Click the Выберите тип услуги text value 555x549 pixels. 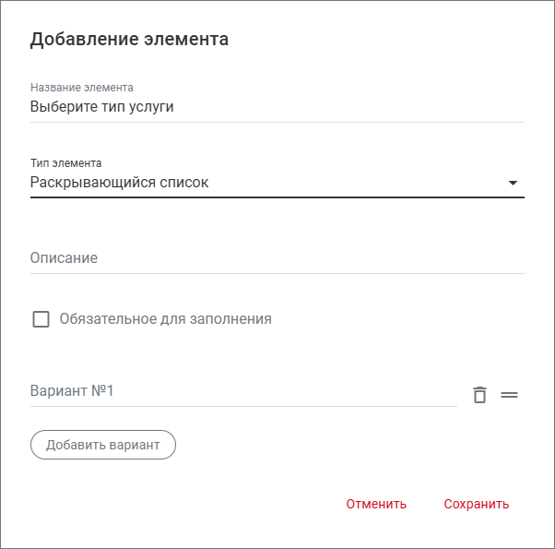click(x=102, y=106)
